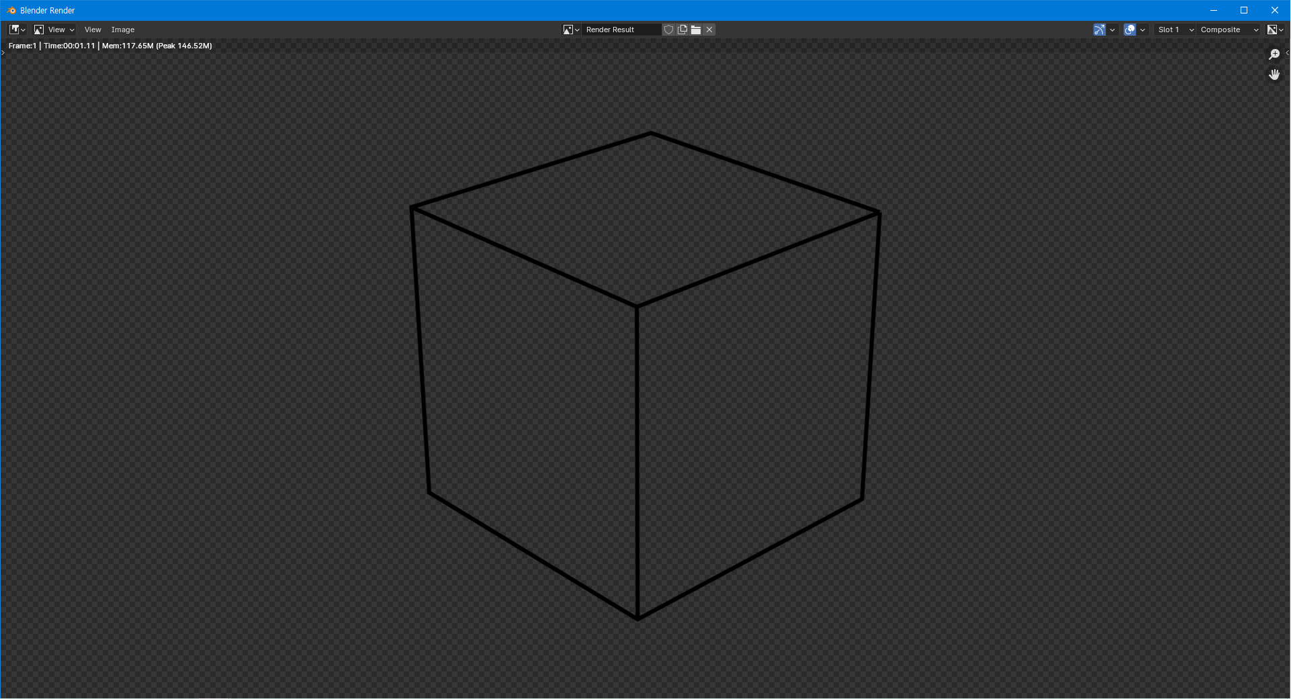Browse images with the image datablock dropdown
Image resolution: width=1291 pixels, height=699 pixels.
tap(571, 30)
